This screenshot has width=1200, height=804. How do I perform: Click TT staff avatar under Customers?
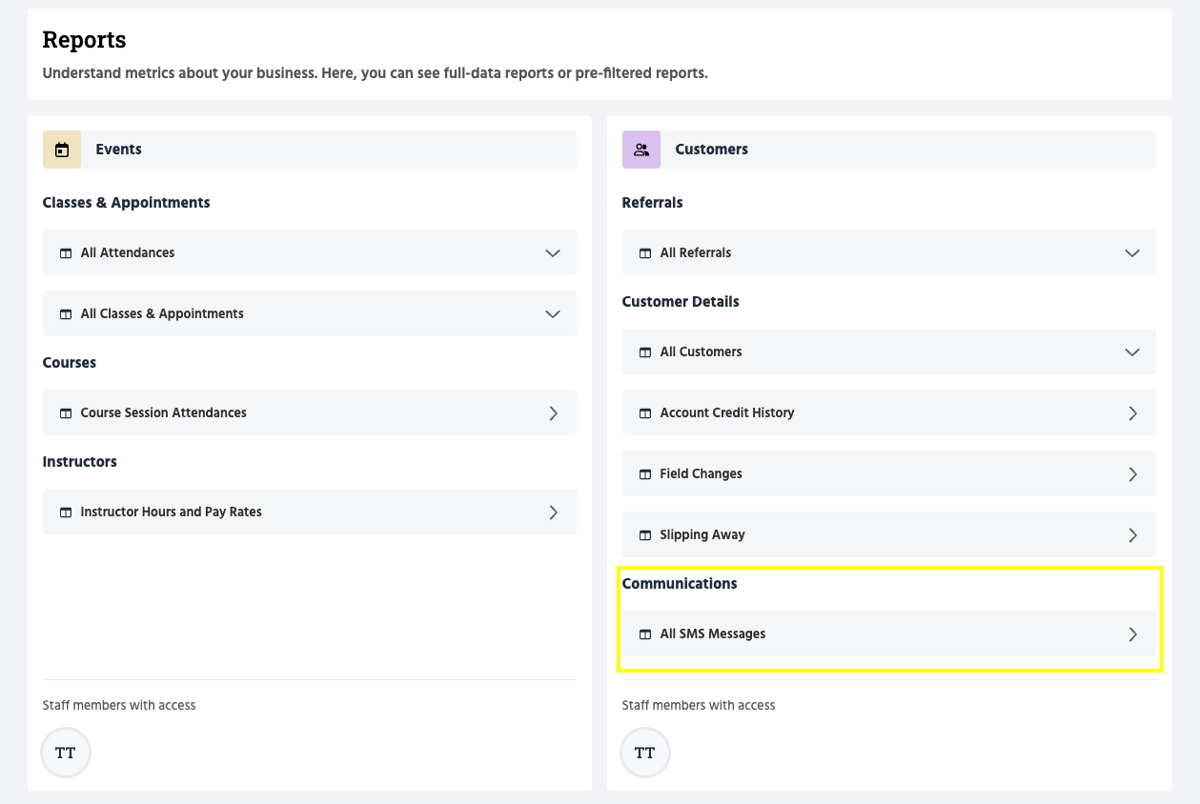point(645,753)
